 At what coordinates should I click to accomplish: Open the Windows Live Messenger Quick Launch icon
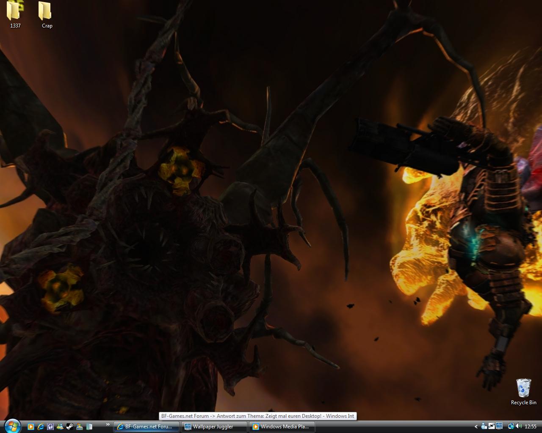tap(60, 427)
